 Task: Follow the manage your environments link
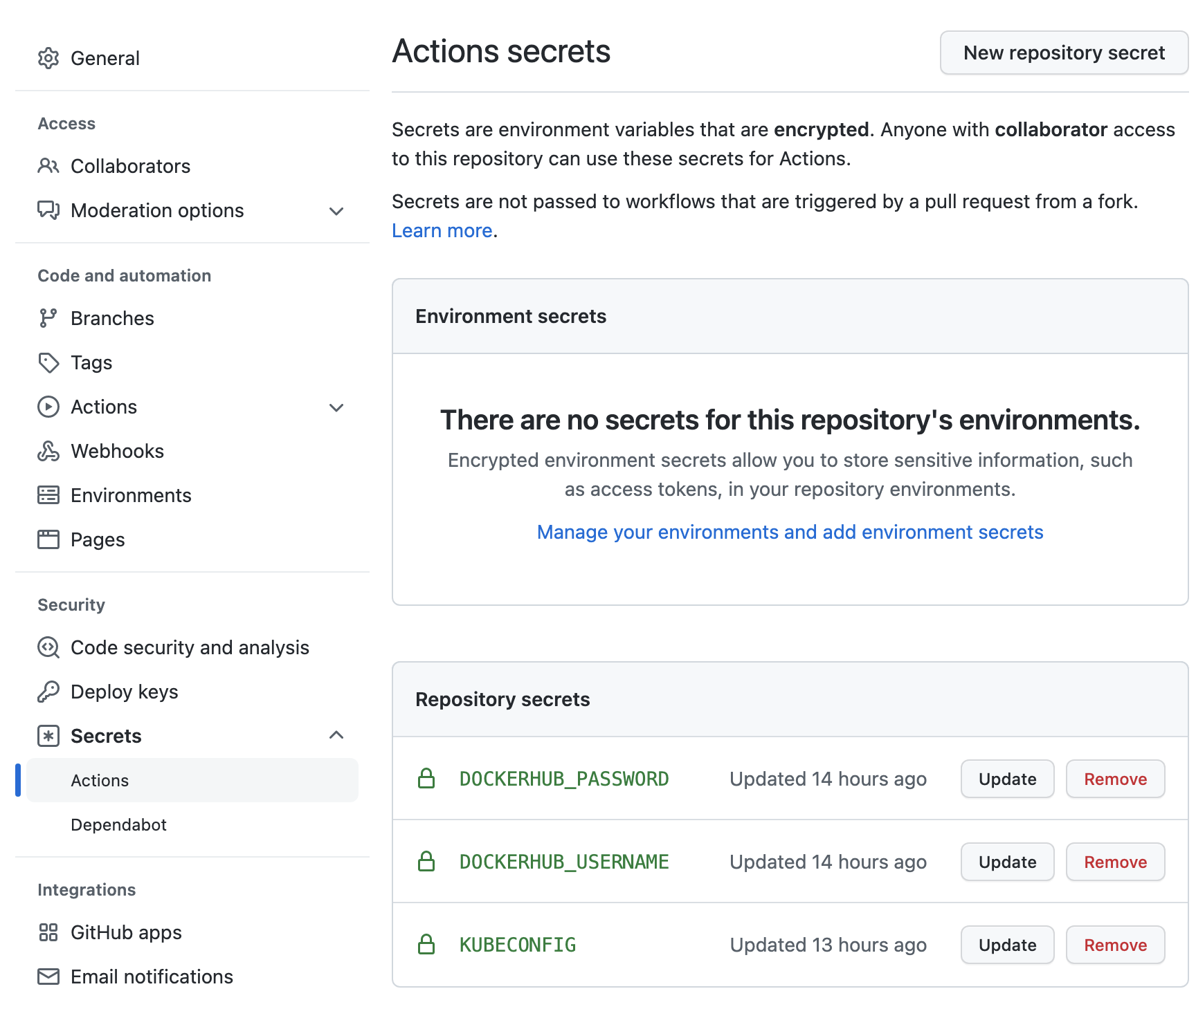pyautogui.click(x=790, y=532)
